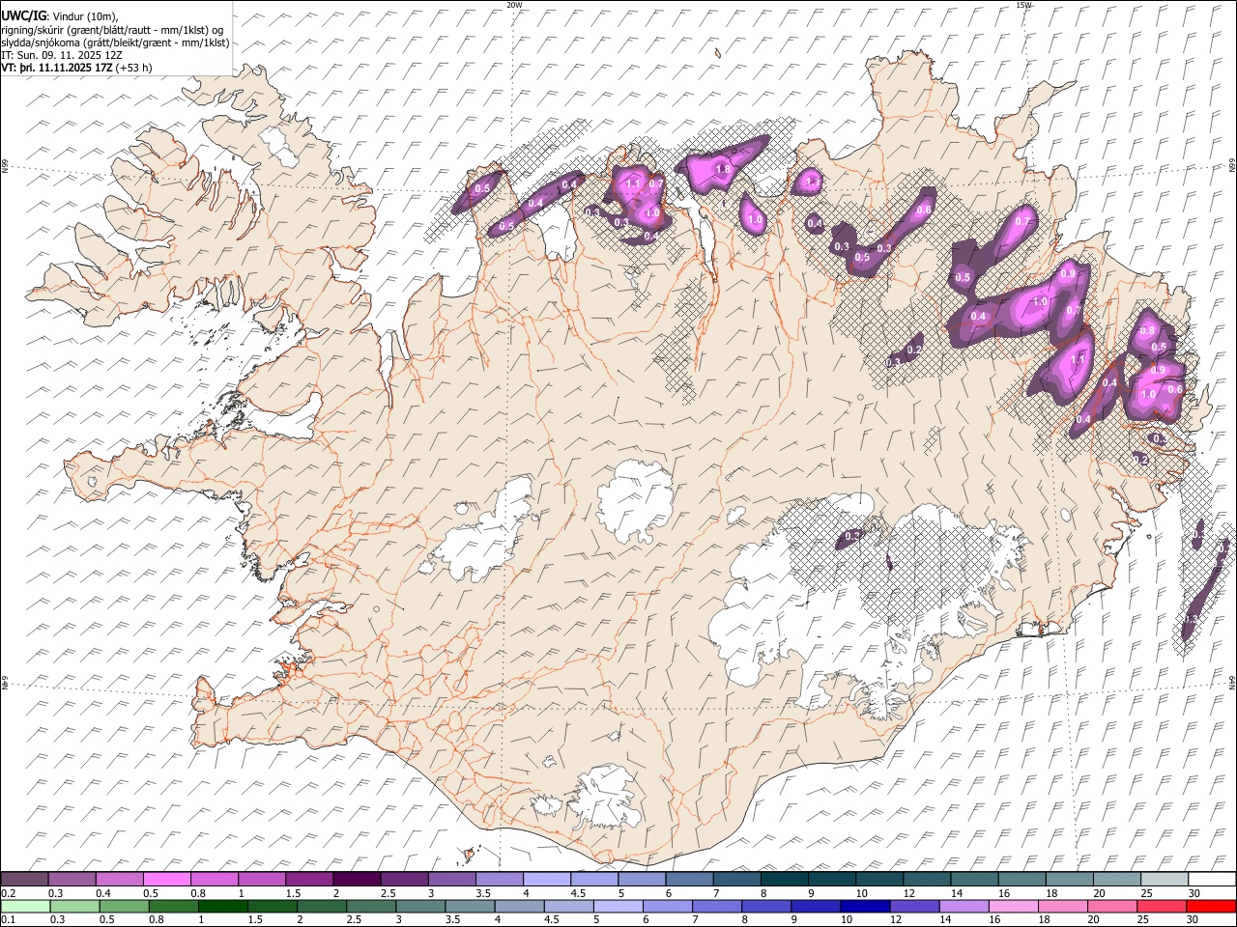Pick the white 30 swatch in the upper legend
Screen dimensions: 1237x927
1211,879
